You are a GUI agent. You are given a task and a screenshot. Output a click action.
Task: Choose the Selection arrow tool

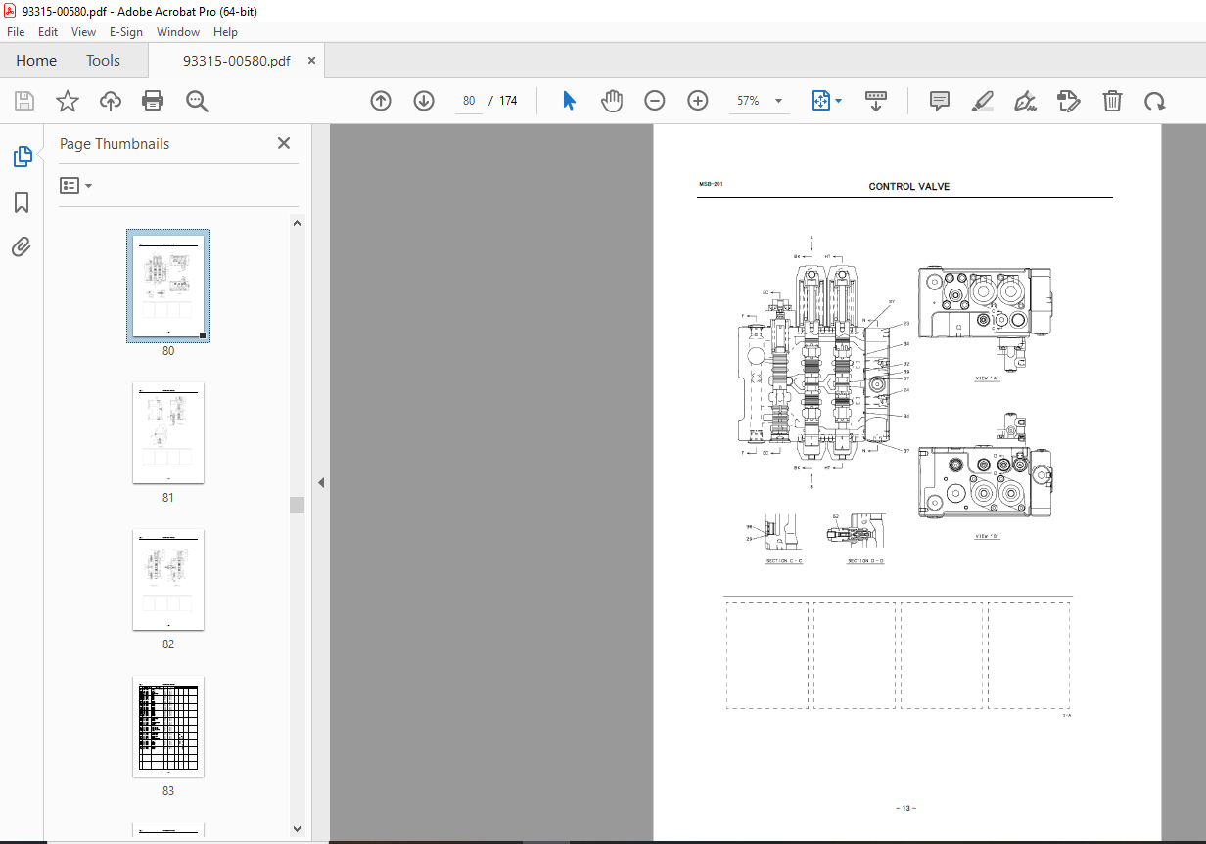pyautogui.click(x=570, y=101)
